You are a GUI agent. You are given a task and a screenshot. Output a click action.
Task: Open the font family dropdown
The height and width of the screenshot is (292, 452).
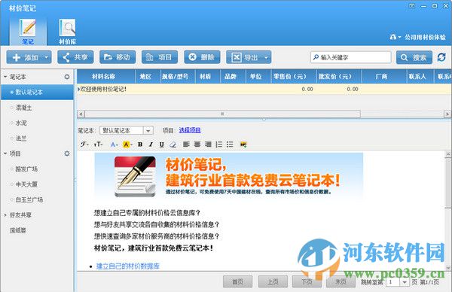click(x=84, y=144)
